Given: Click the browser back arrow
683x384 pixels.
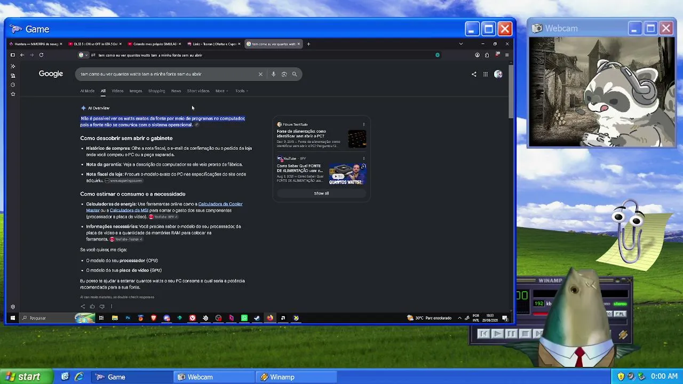Looking at the screenshot, I should pyautogui.click(x=22, y=55).
